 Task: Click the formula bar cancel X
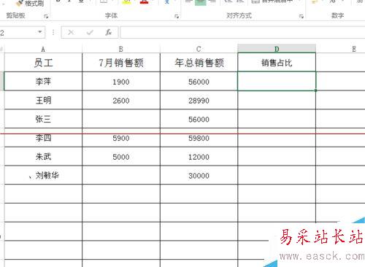[x=71, y=32]
